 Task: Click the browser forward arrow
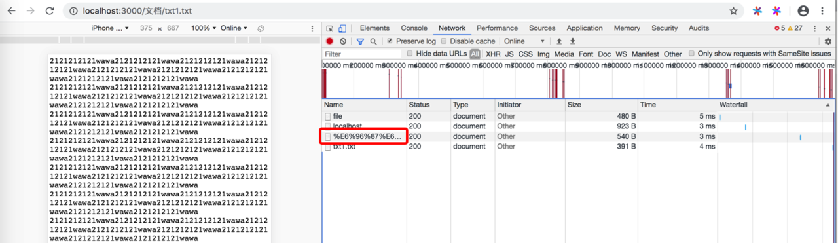point(31,11)
